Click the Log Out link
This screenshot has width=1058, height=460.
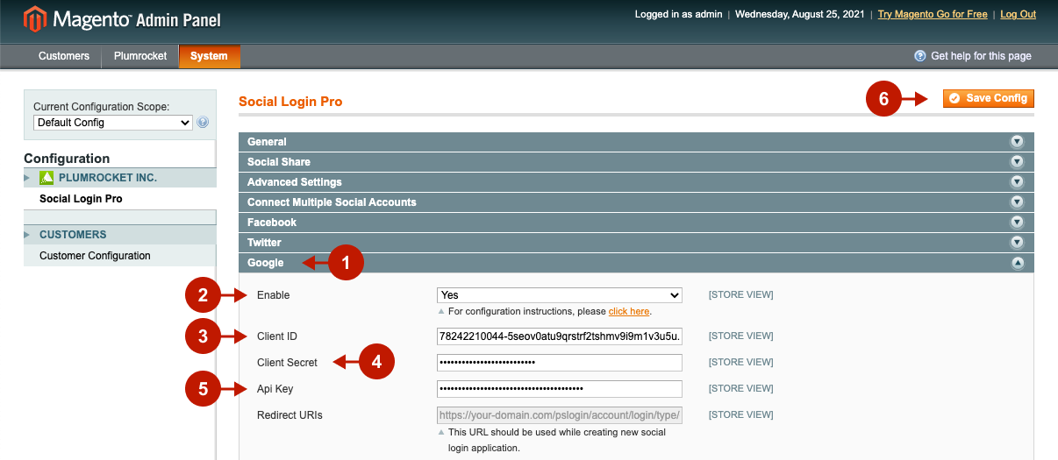coord(1018,14)
